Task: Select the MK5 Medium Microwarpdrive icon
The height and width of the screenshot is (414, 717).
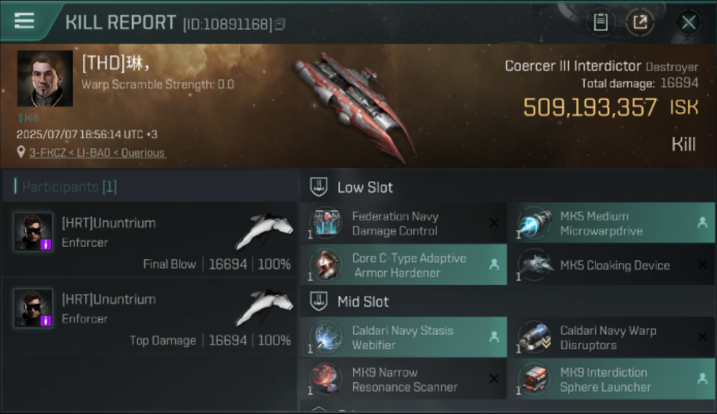Action: (533, 223)
